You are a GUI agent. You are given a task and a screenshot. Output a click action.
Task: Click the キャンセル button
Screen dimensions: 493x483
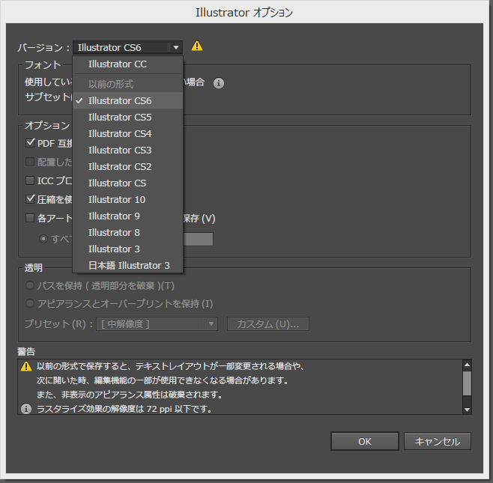pyautogui.click(x=438, y=441)
